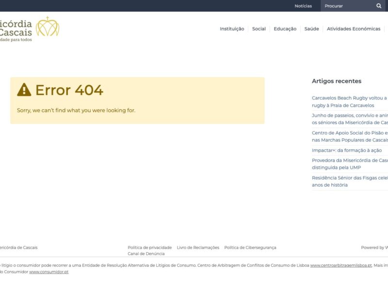Follow the www.centroarbitragemlisboa.pt link
Screen dimensions: 388x291
(x=341, y=265)
